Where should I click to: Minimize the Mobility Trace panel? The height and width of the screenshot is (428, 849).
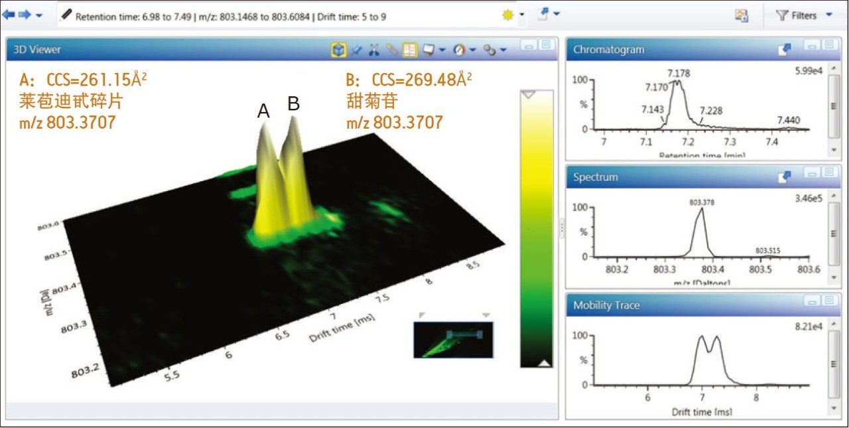(811, 301)
